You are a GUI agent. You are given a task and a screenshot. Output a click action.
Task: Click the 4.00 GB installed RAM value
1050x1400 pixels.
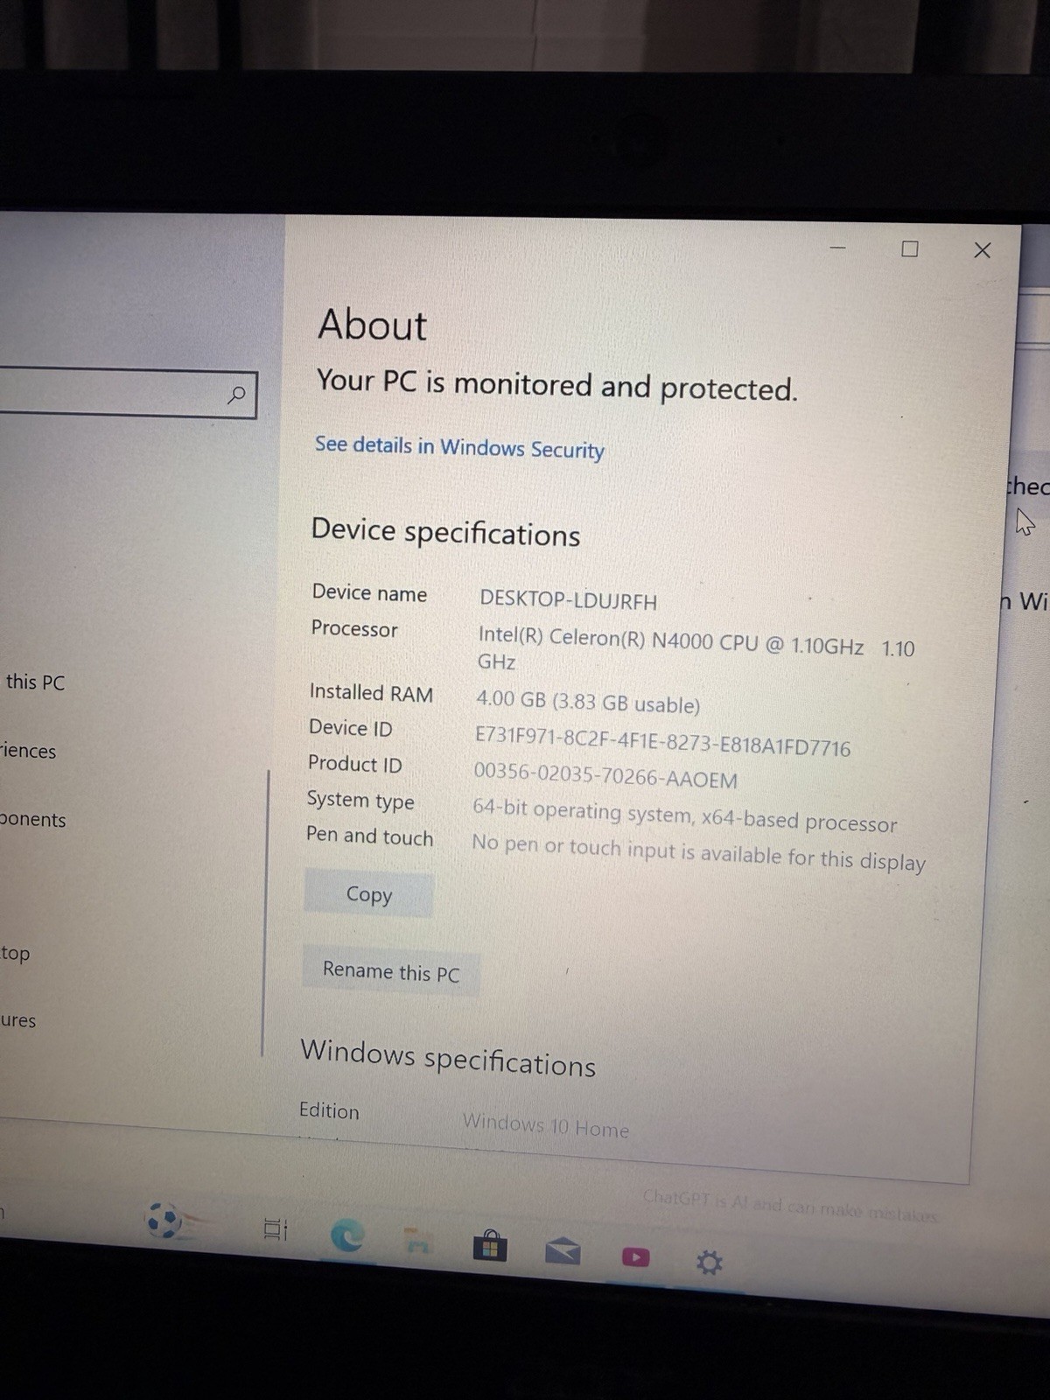(587, 701)
